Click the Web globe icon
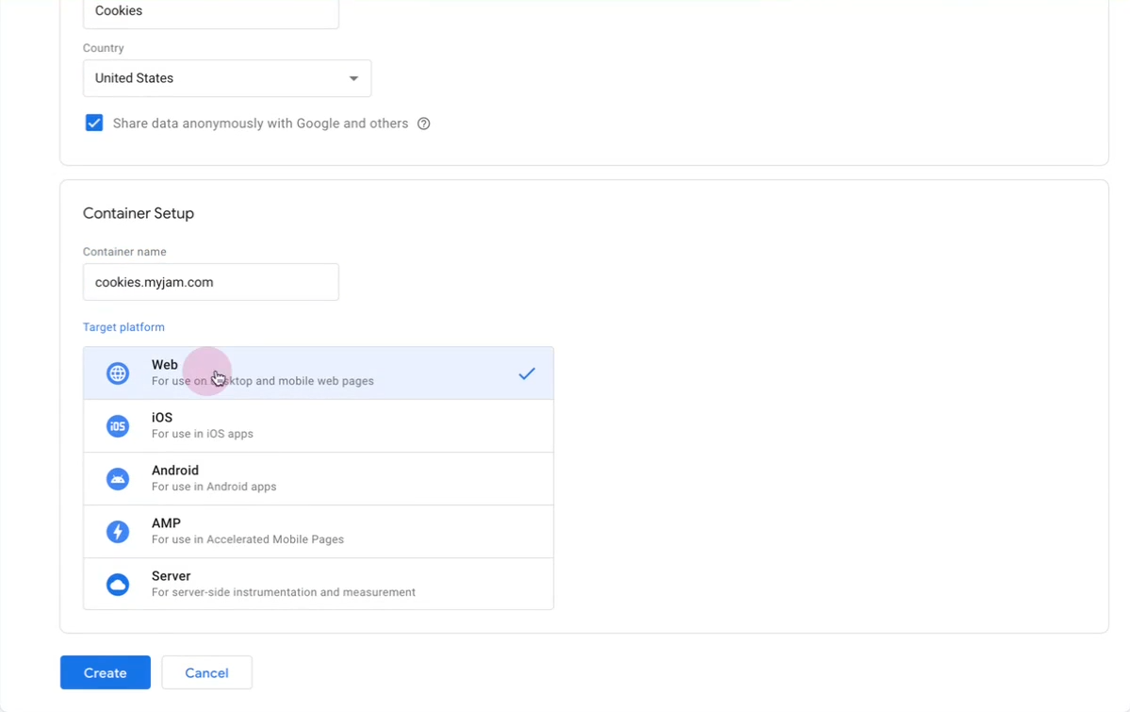Screen dimensions: 1130x712 point(118,373)
